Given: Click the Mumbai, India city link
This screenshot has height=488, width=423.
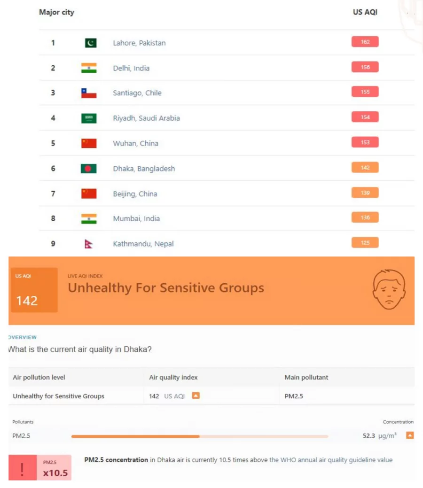Looking at the screenshot, I should [x=136, y=218].
